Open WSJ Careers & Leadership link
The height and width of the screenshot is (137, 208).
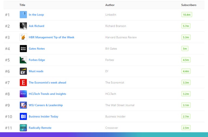point(46,105)
